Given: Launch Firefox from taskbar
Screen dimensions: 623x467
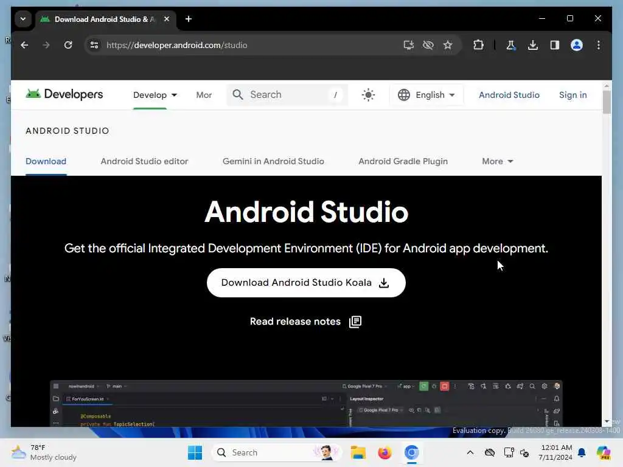Looking at the screenshot, I should click(385, 452).
